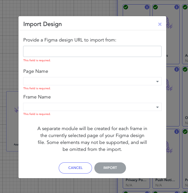188x193 pixels.
Task: Open the Frame Name dropdown
Action: 92,107
